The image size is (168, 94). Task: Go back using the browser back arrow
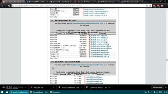point(2,6)
